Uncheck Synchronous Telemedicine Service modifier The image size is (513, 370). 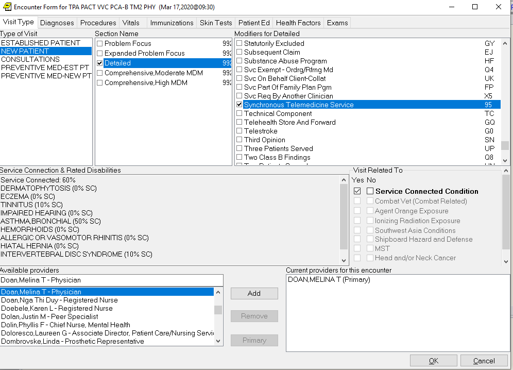pos(240,105)
